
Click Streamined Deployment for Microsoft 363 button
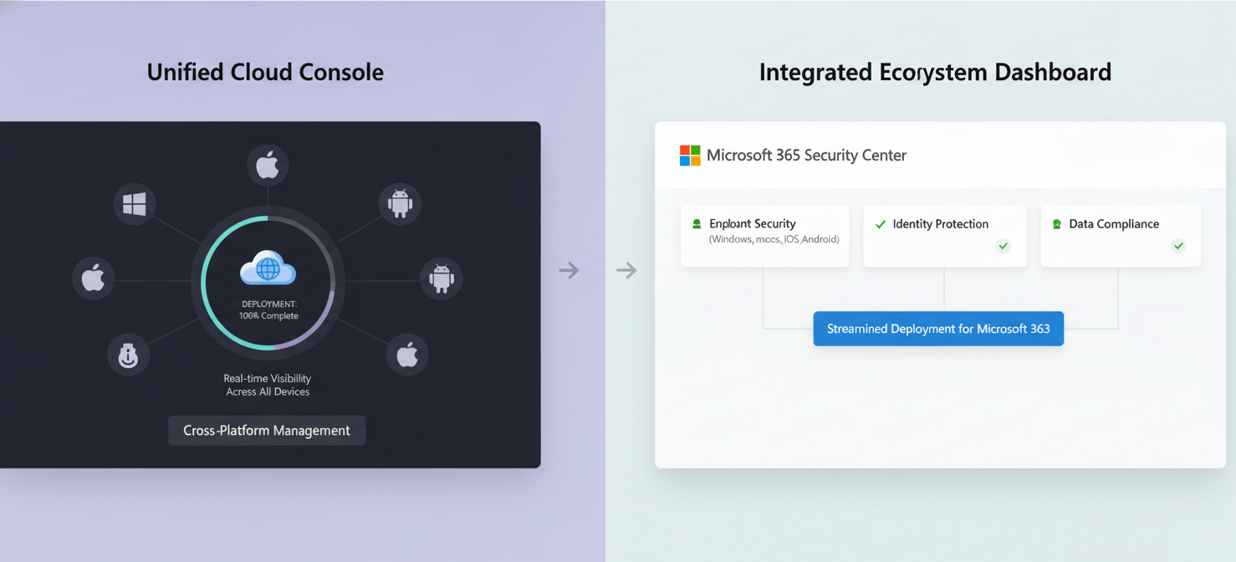point(938,329)
